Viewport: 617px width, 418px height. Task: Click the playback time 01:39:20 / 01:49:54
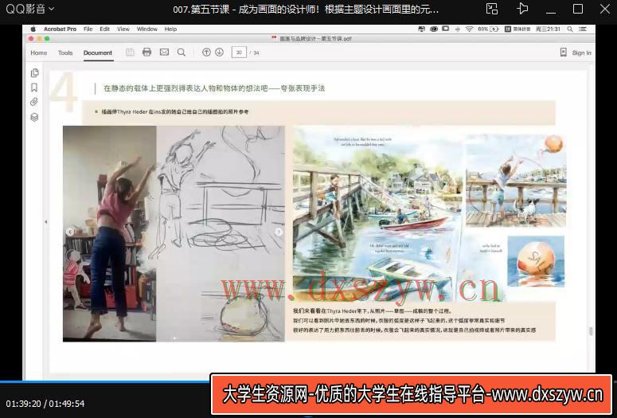coord(45,404)
